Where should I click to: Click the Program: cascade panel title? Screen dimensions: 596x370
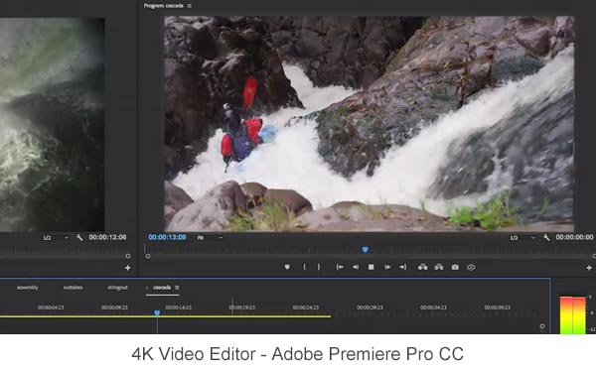[x=164, y=6]
